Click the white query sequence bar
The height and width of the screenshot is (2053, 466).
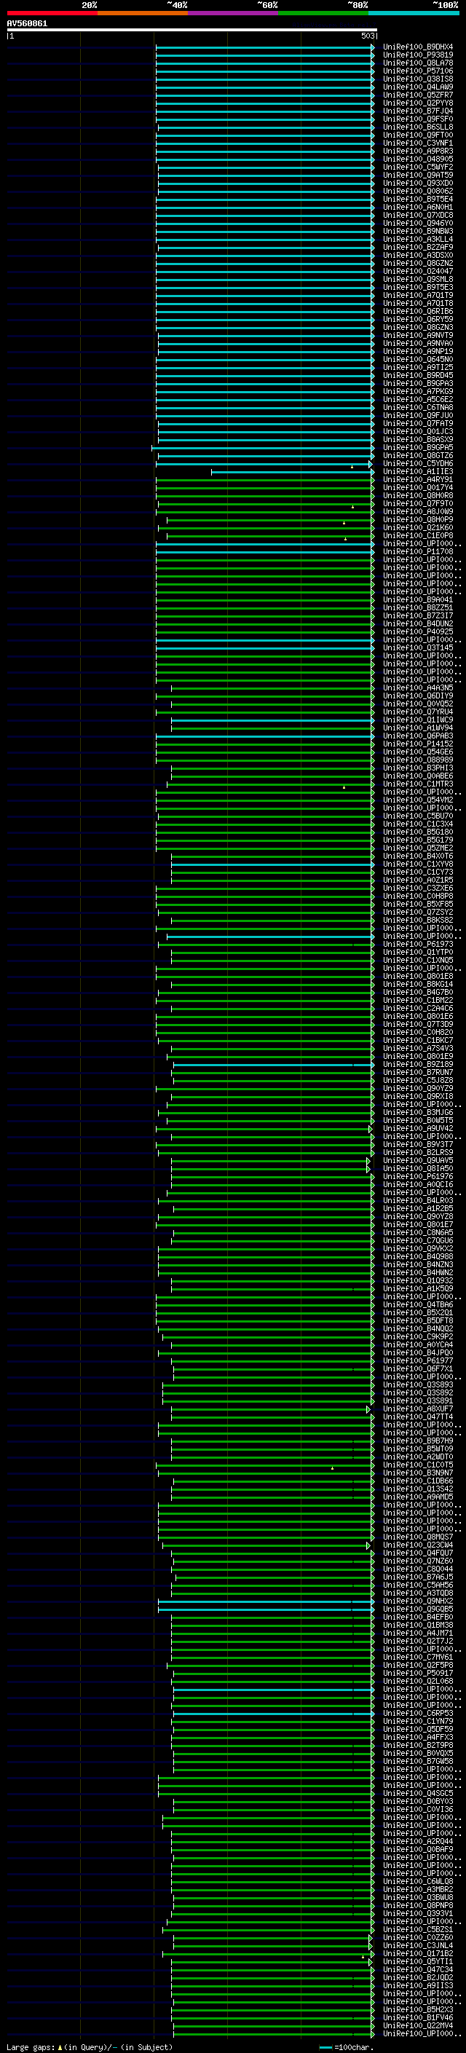click(192, 29)
